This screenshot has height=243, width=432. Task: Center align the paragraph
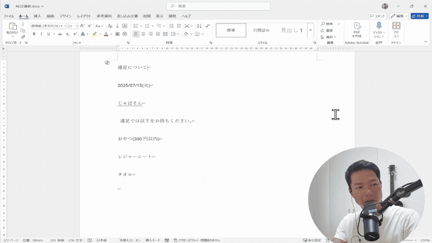(143, 34)
